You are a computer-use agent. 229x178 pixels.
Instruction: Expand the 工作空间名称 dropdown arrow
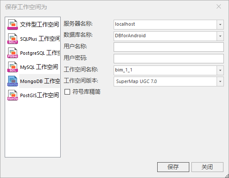220,70
